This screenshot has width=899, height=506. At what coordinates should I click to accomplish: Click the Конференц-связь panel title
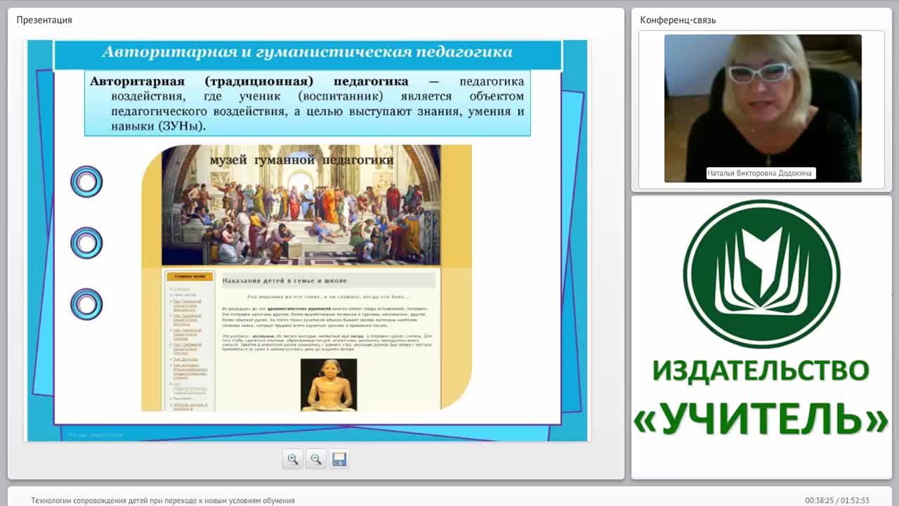pos(678,20)
